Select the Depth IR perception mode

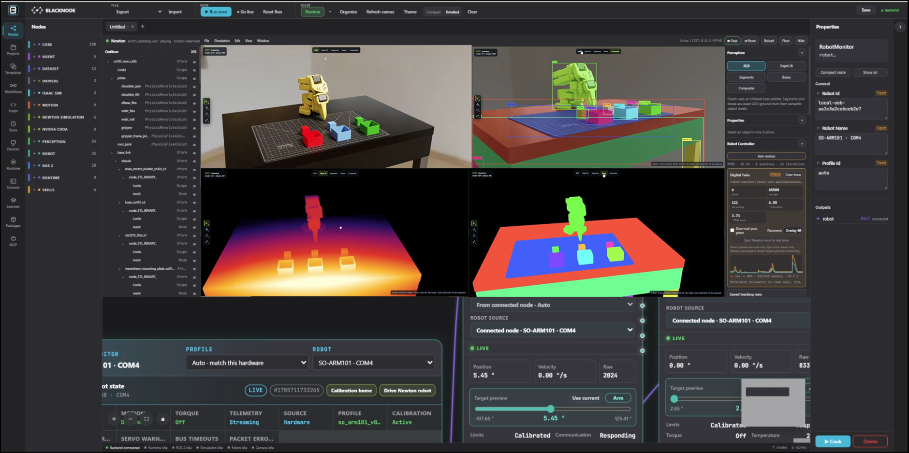point(786,66)
